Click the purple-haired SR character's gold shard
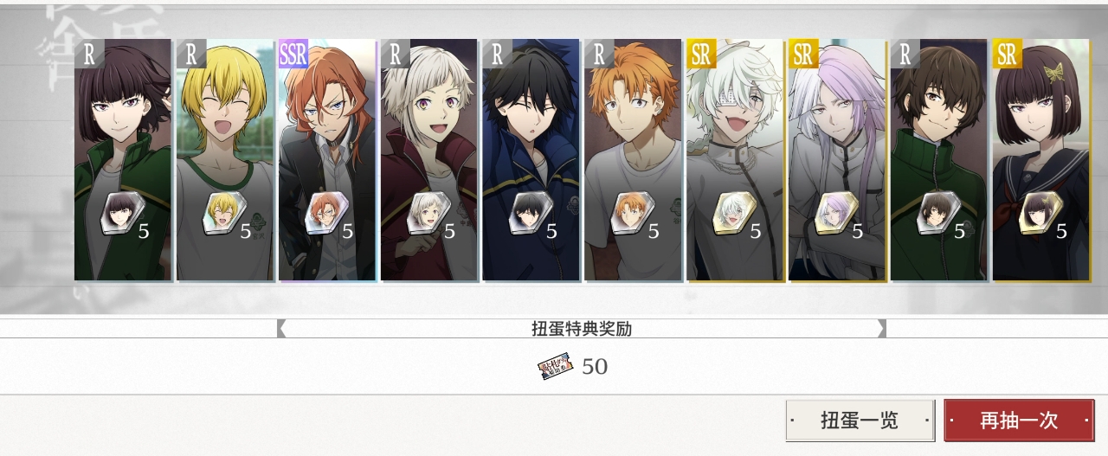This screenshot has width=1108, height=456. pos(836,214)
